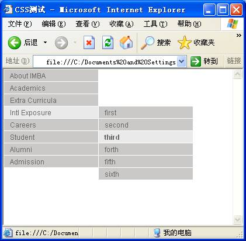This screenshot has height=241, width=246.
Task: Minimize the Internet Explorer window
Action: (209, 9)
